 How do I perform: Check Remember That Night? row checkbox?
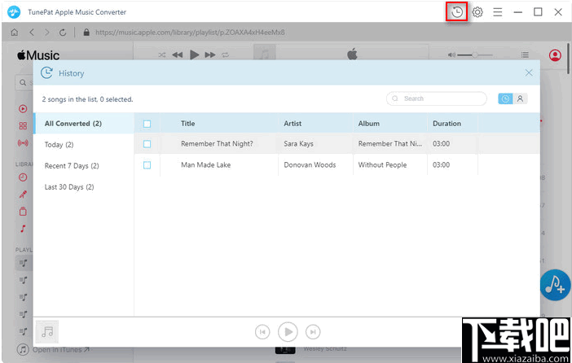coord(147,144)
